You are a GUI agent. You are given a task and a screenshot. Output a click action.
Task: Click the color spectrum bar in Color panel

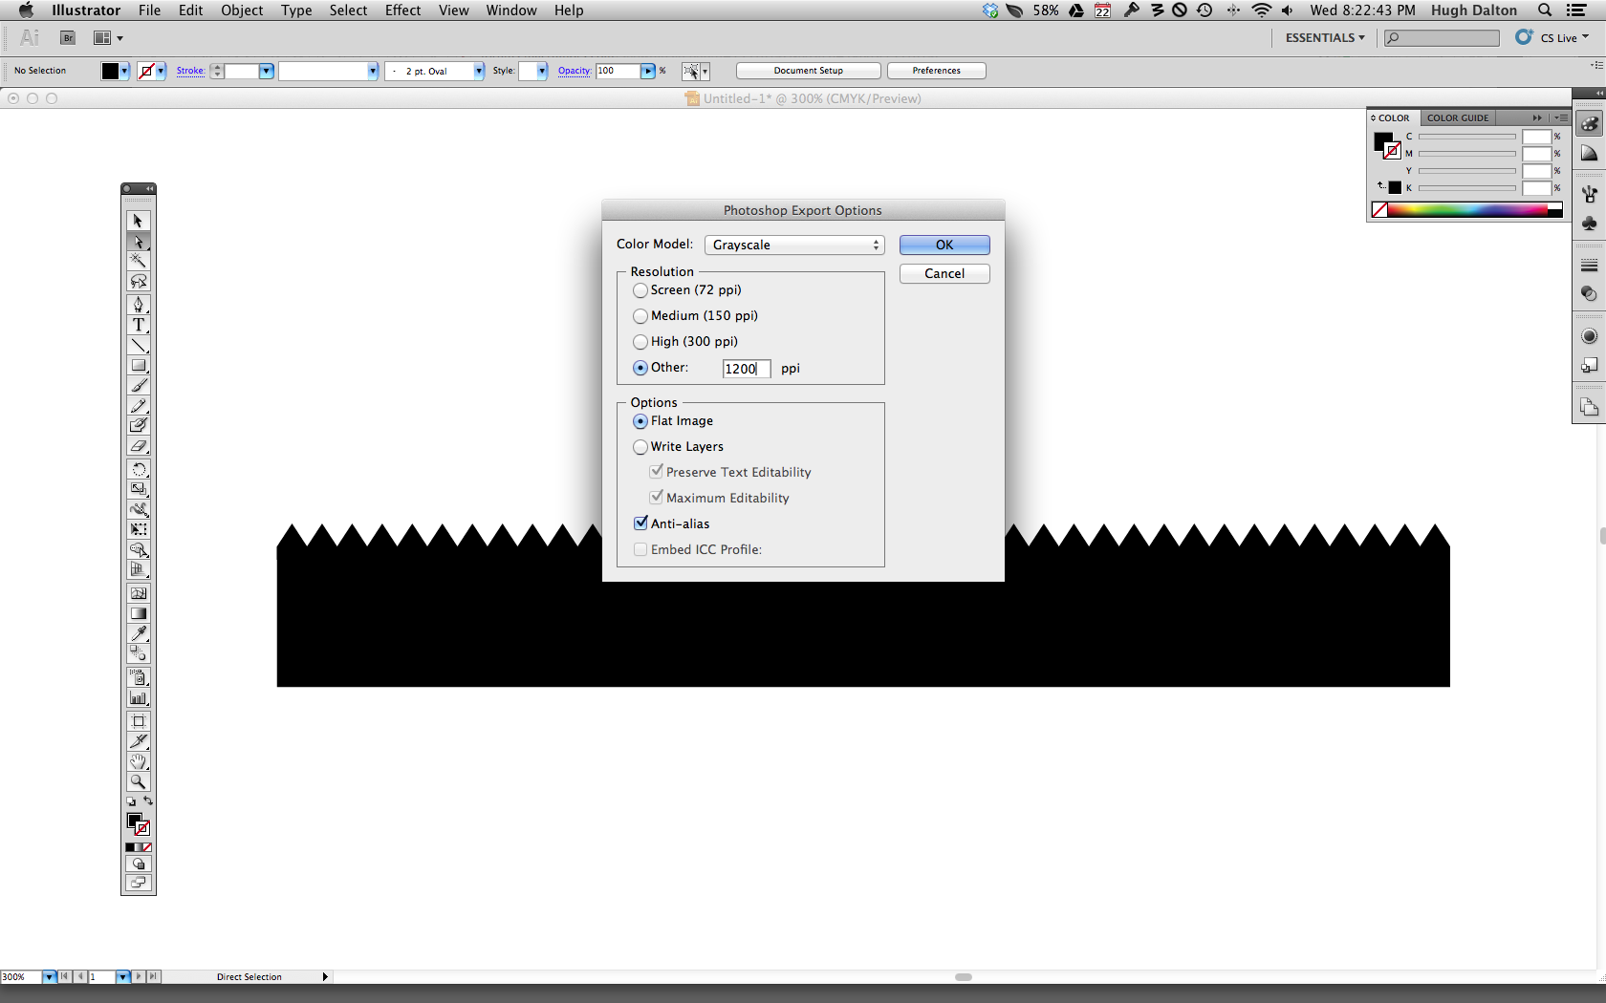point(1467,210)
